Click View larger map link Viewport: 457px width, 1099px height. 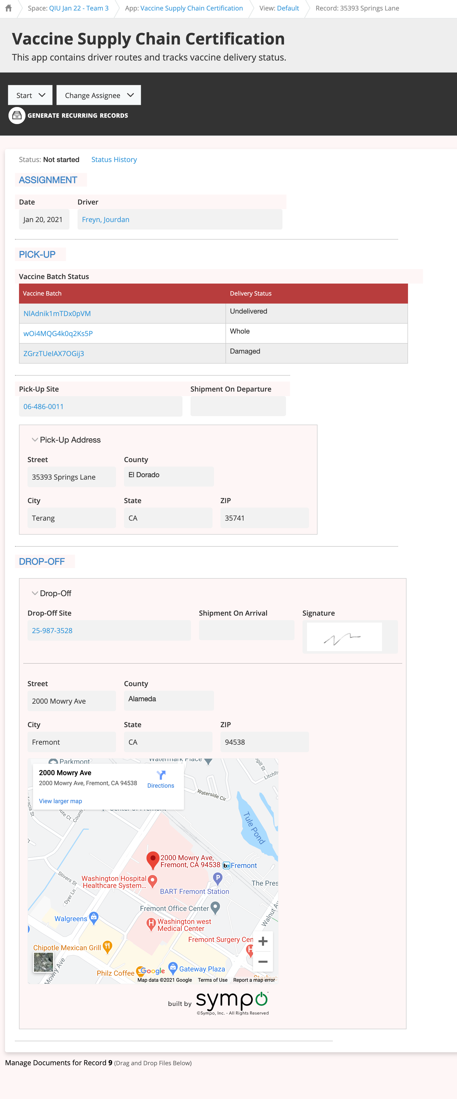click(60, 801)
